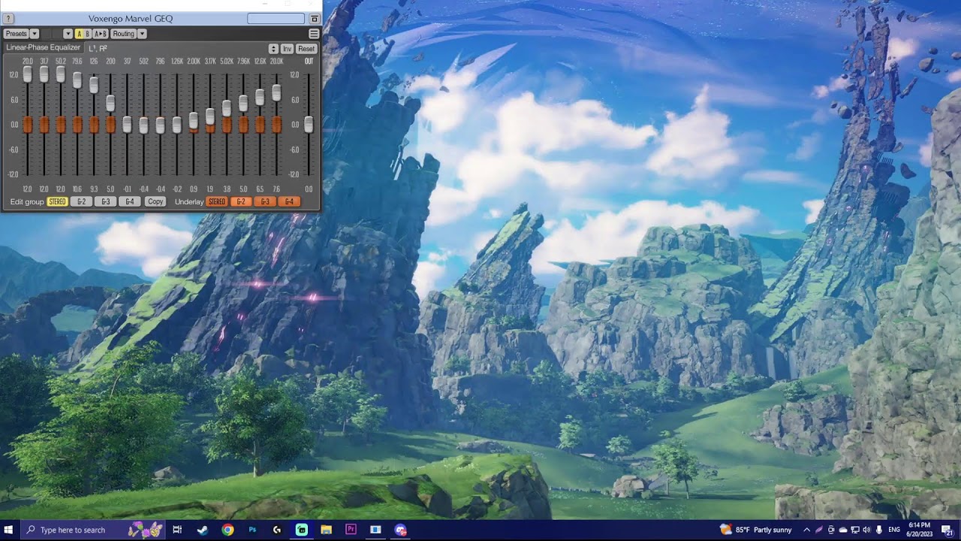Click the Routing button
961x541 pixels.
pos(123,34)
